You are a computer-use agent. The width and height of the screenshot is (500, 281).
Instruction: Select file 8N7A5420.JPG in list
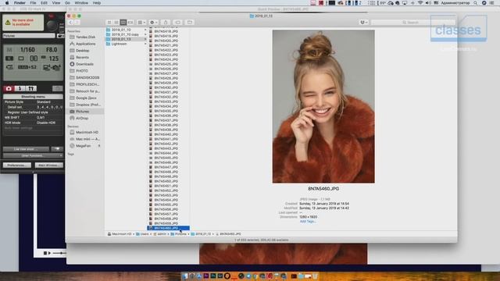tap(166, 41)
